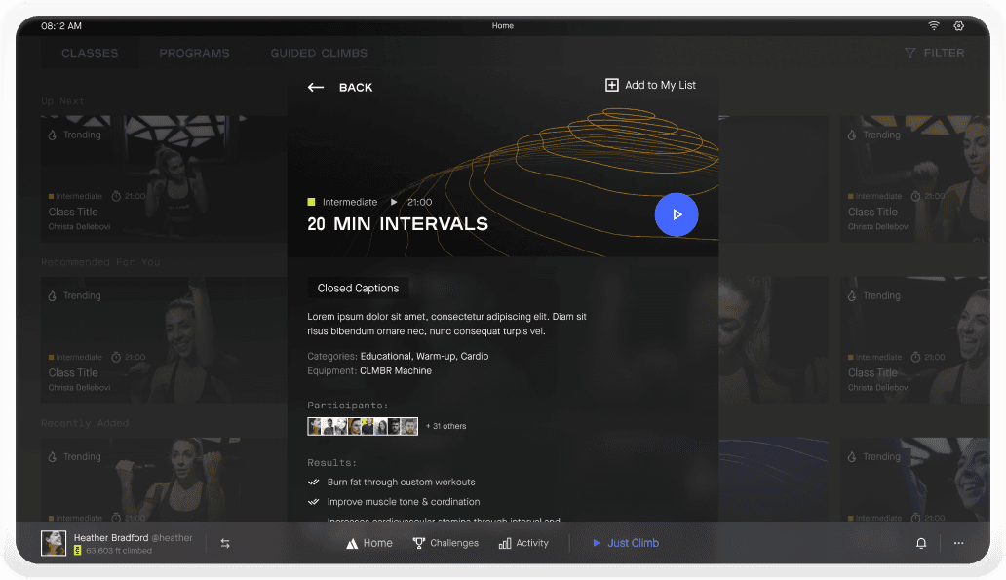Click the Activity bar chart icon

pos(505,543)
